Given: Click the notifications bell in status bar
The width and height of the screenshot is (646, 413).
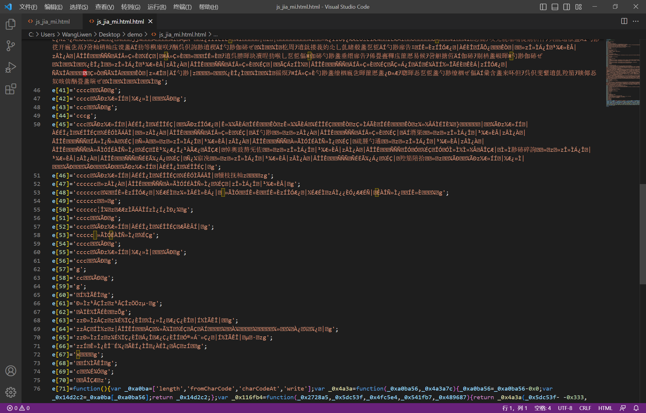Looking at the screenshot, I should click(636, 408).
